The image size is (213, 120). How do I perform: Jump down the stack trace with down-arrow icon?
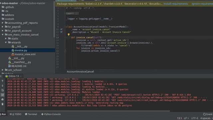[x=2, y=86]
